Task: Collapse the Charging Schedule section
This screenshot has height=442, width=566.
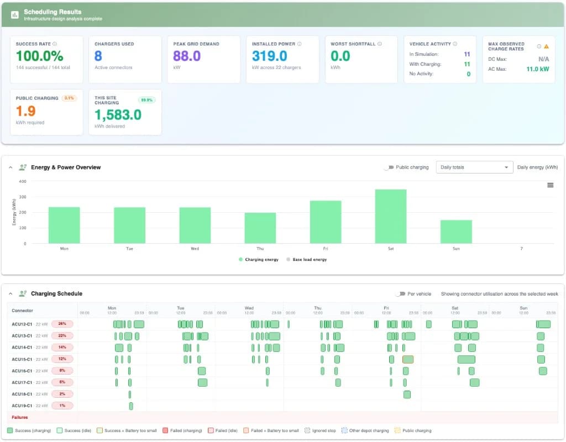Action: point(11,294)
